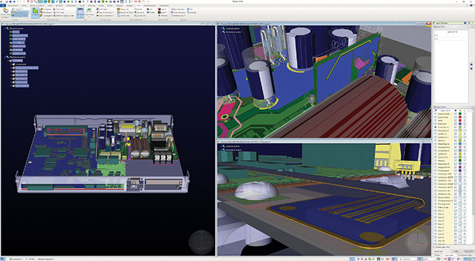The width and height of the screenshot is (475, 261).
Task: Click the reset view icon with green arrow
Action: [89, 11]
